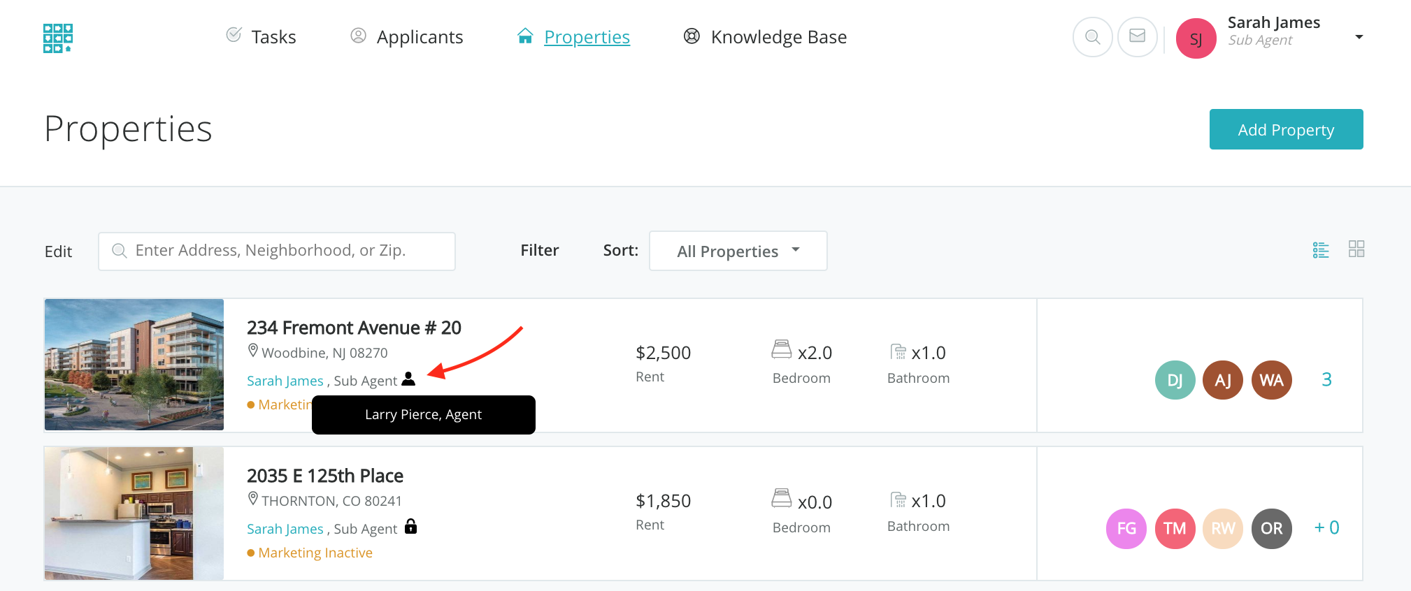This screenshot has width=1411, height=591.
Task: Open the search magnifier icon in header
Action: click(x=1092, y=37)
